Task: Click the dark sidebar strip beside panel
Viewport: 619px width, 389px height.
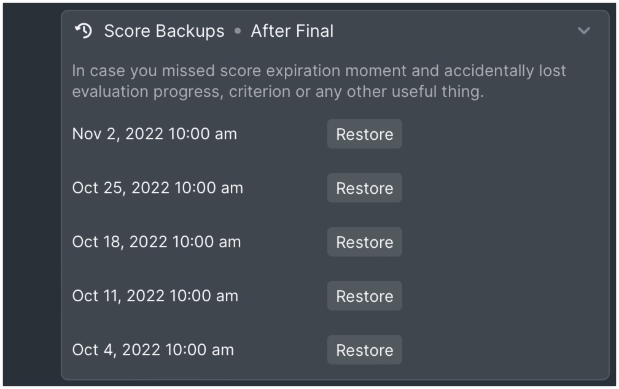Action: pos(31,194)
